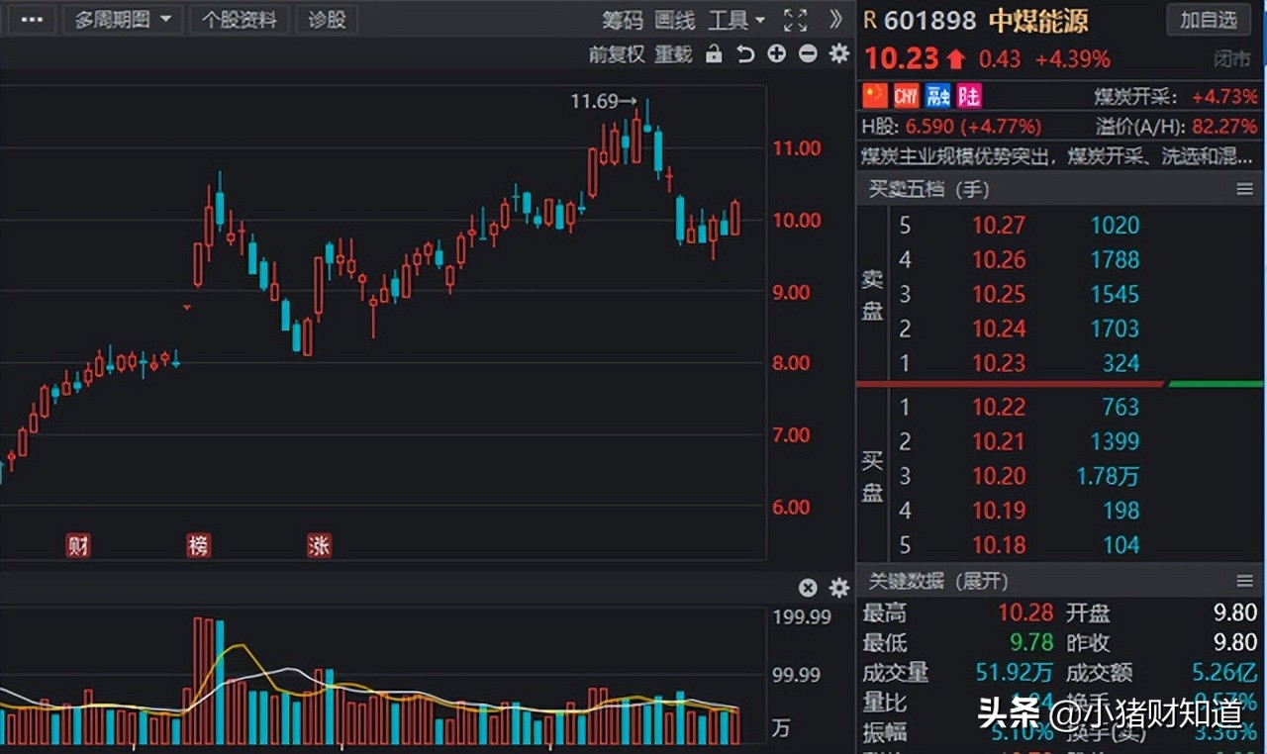Open the 买卖五档 panel hamburger menu
The image size is (1267, 754).
click(1245, 189)
